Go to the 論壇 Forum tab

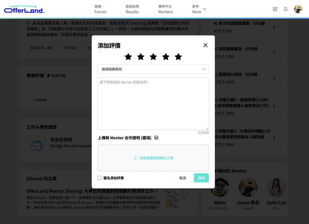[100, 9]
